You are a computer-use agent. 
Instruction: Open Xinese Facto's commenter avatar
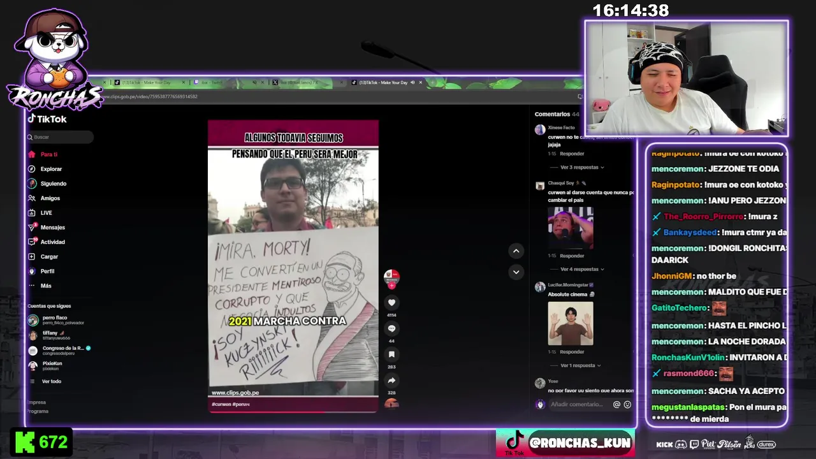pos(540,129)
